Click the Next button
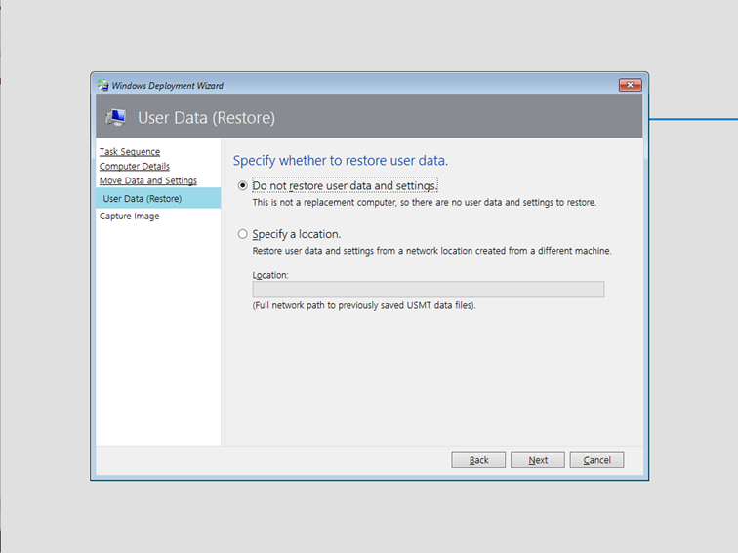 538,460
